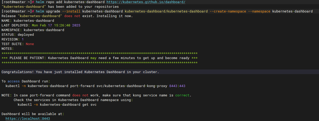
Task: Click the 'NOTES:' line
Action: [8, 49]
